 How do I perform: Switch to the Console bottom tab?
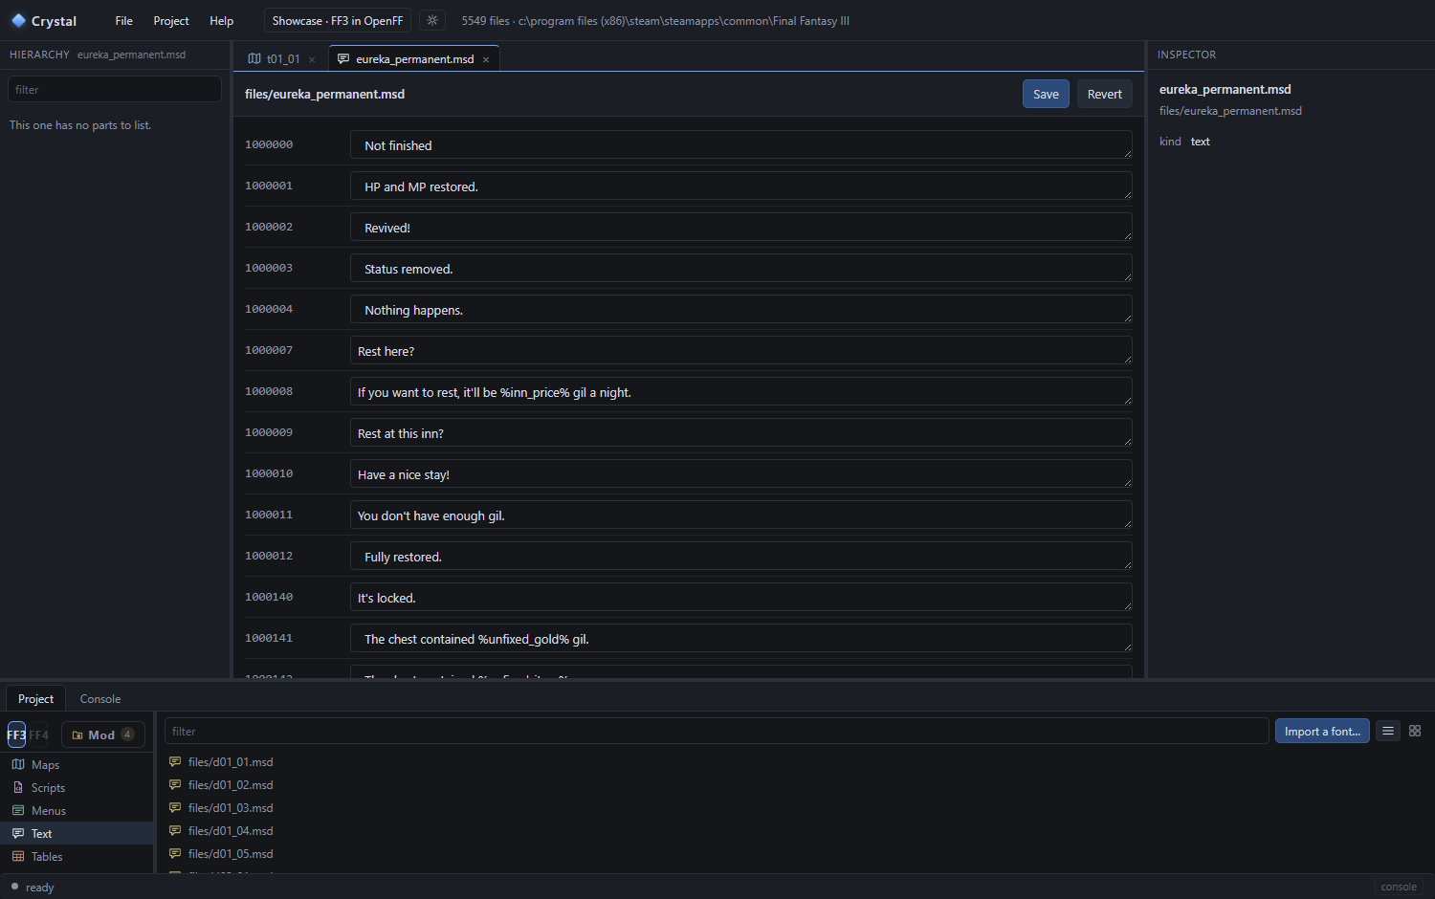[x=100, y=699]
